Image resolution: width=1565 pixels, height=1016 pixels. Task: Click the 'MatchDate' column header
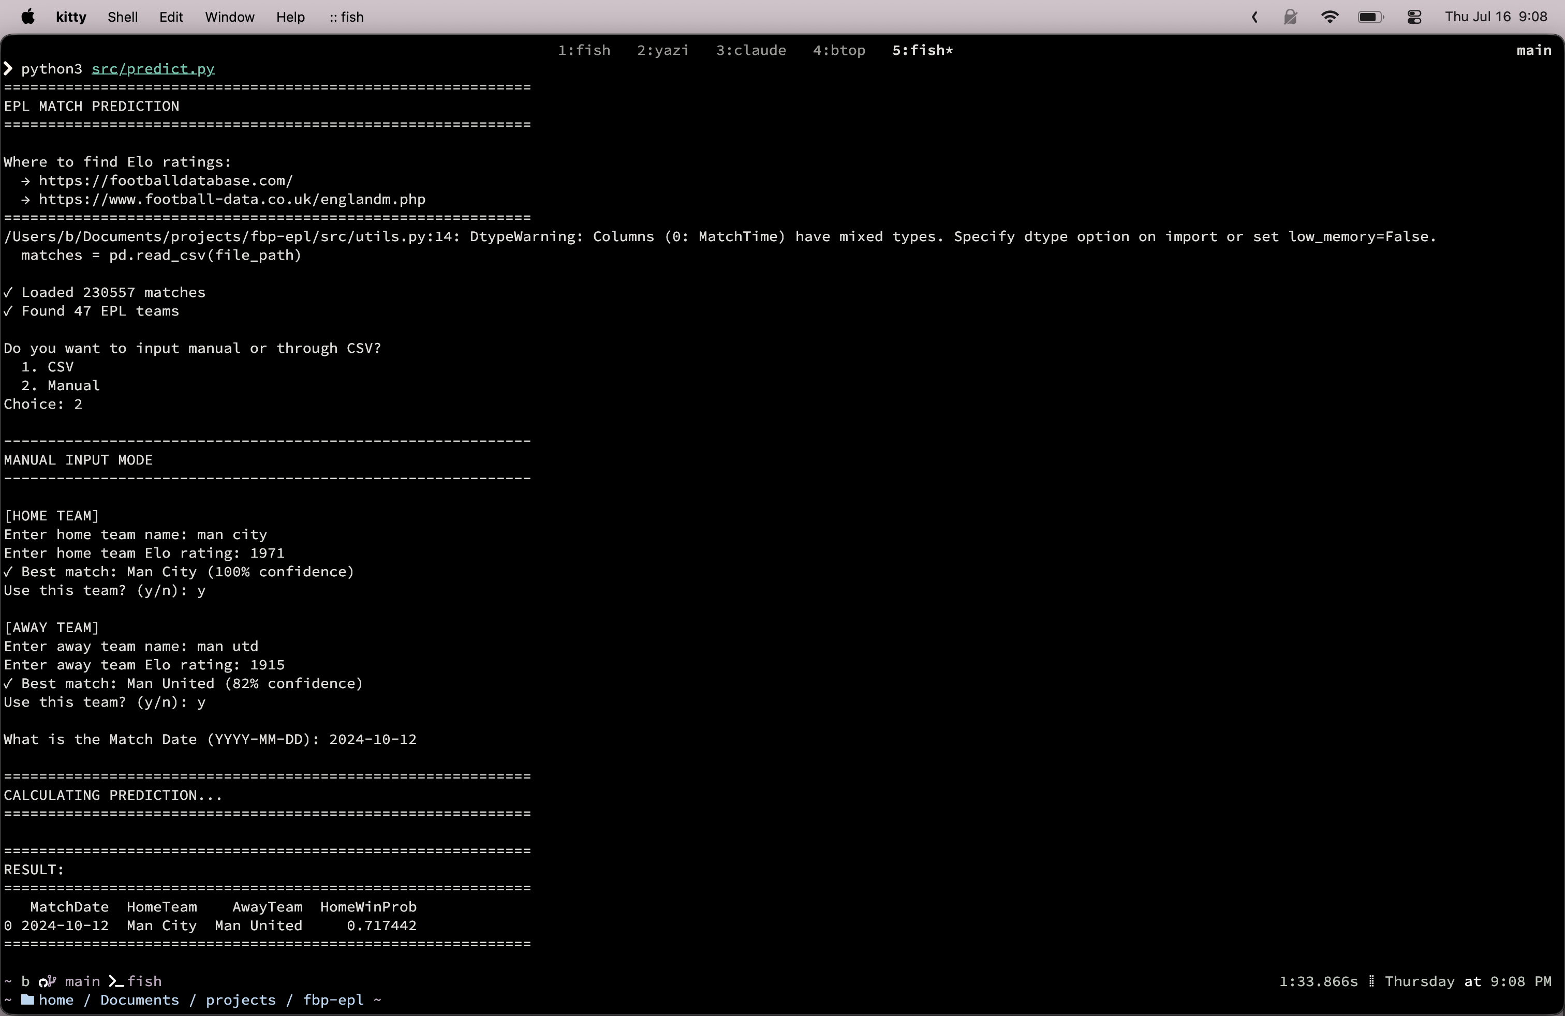click(x=69, y=907)
